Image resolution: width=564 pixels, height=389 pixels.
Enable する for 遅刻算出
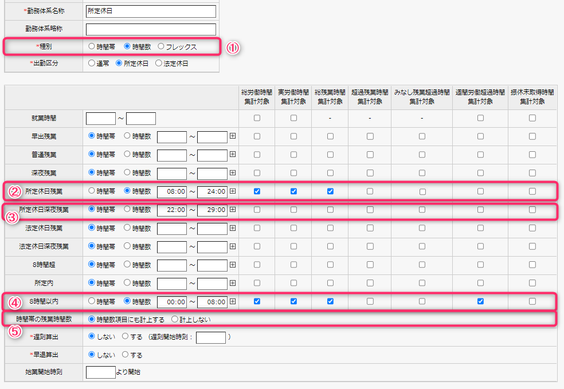click(126, 337)
